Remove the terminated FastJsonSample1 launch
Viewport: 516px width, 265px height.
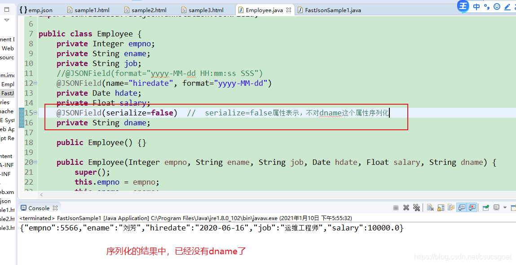click(x=406, y=207)
